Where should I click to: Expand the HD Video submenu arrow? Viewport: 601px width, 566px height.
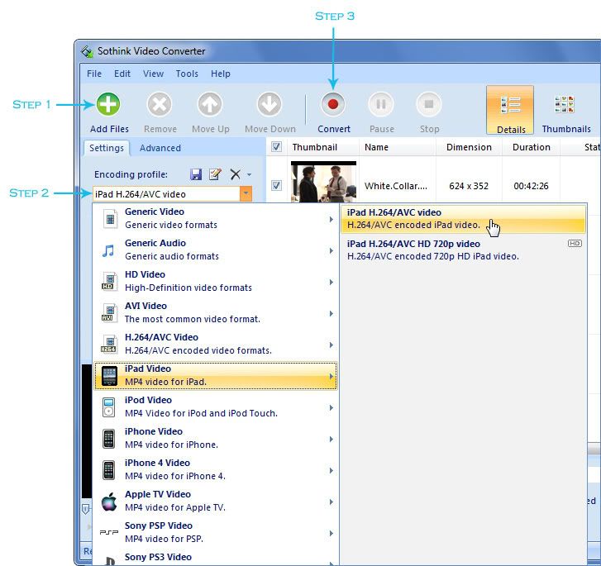pyautogui.click(x=332, y=282)
